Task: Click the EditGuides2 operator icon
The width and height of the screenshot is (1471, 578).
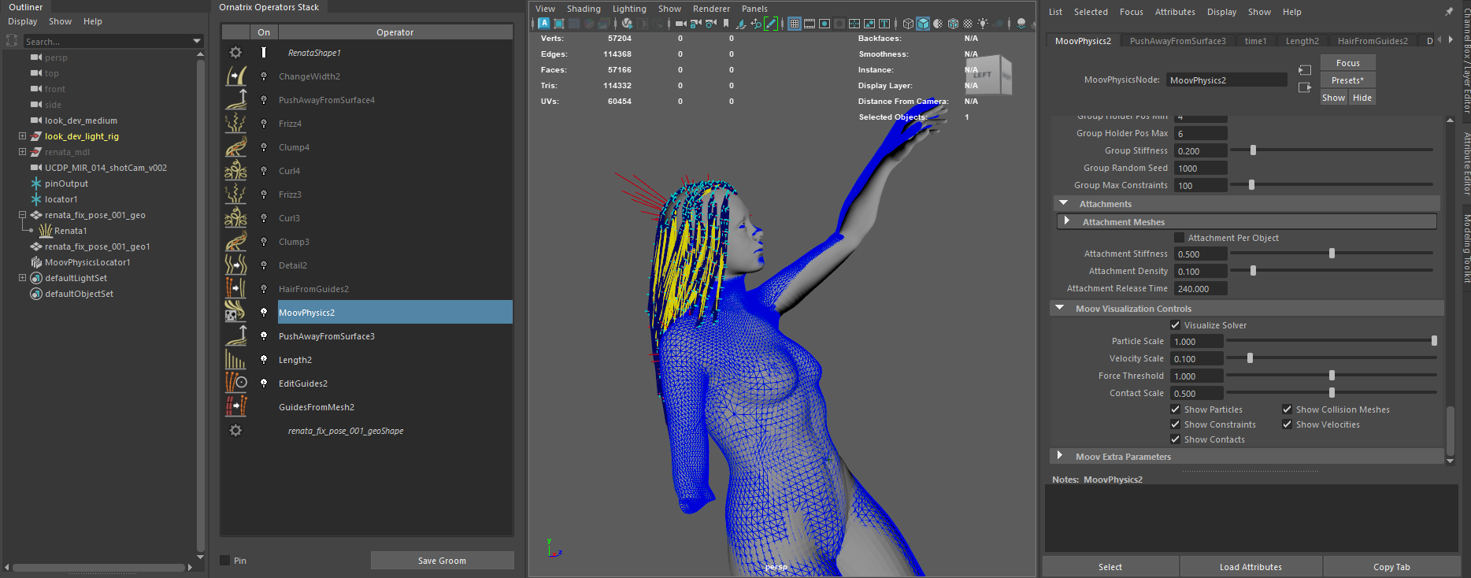Action: click(x=235, y=383)
